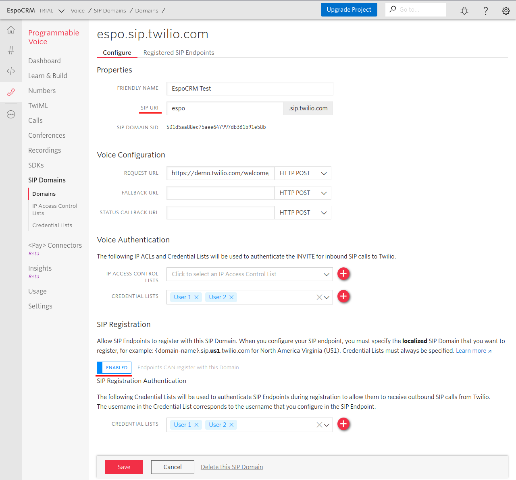The height and width of the screenshot is (480, 516).
Task: Toggle ENABLED off for SIP Registration
Action: click(114, 368)
